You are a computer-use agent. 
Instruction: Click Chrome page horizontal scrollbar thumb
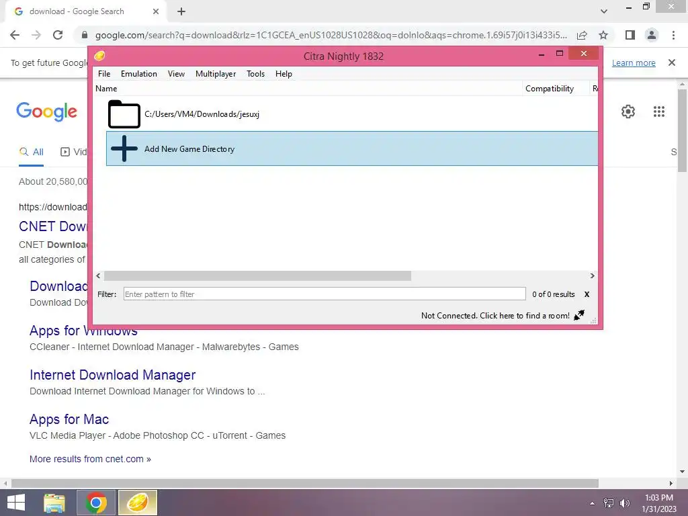[305, 483]
